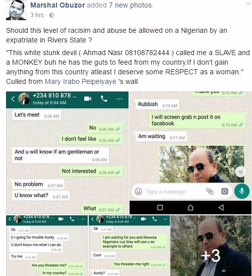
Task: Click the scroll-down double chevron button
Action: [x=240, y=172]
